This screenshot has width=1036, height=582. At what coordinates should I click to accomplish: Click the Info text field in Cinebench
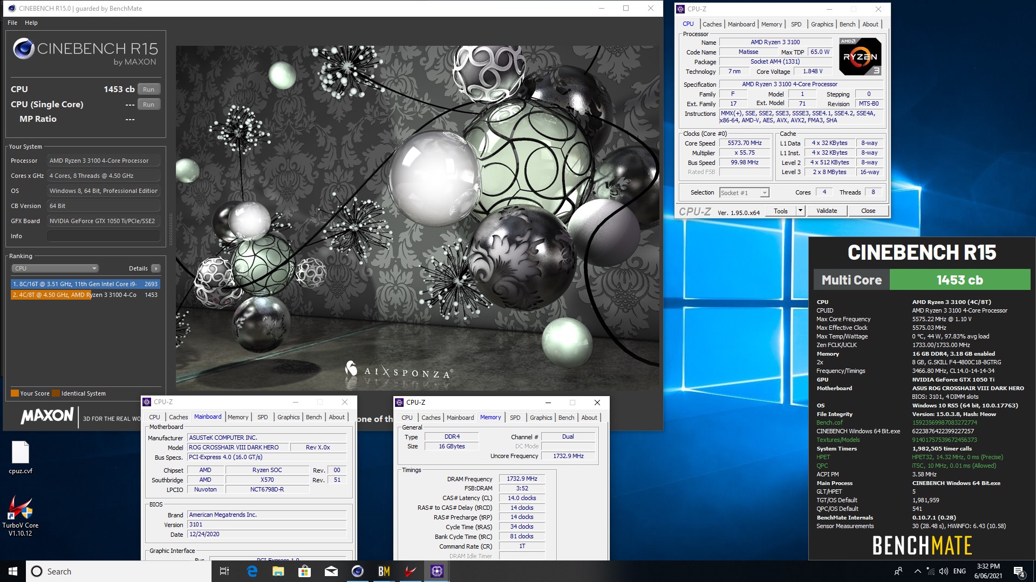click(x=104, y=236)
